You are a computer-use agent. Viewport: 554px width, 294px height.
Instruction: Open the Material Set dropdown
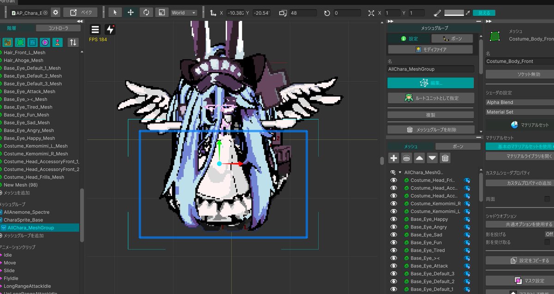pyautogui.click(x=519, y=112)
